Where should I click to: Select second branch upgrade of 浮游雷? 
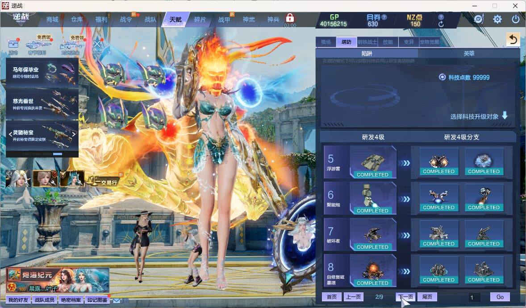[484, 161]
